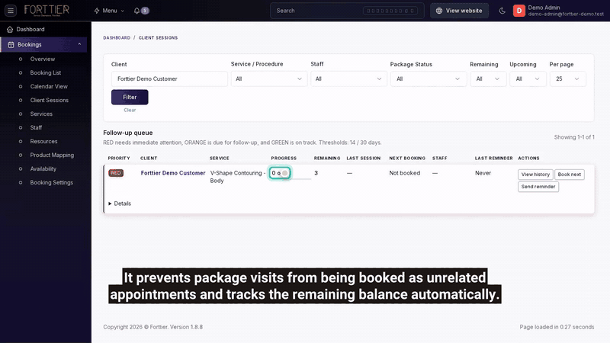The width and height of the screenshot is (610, 343).
Task: Click the Book next button
Action: [569, 175]
